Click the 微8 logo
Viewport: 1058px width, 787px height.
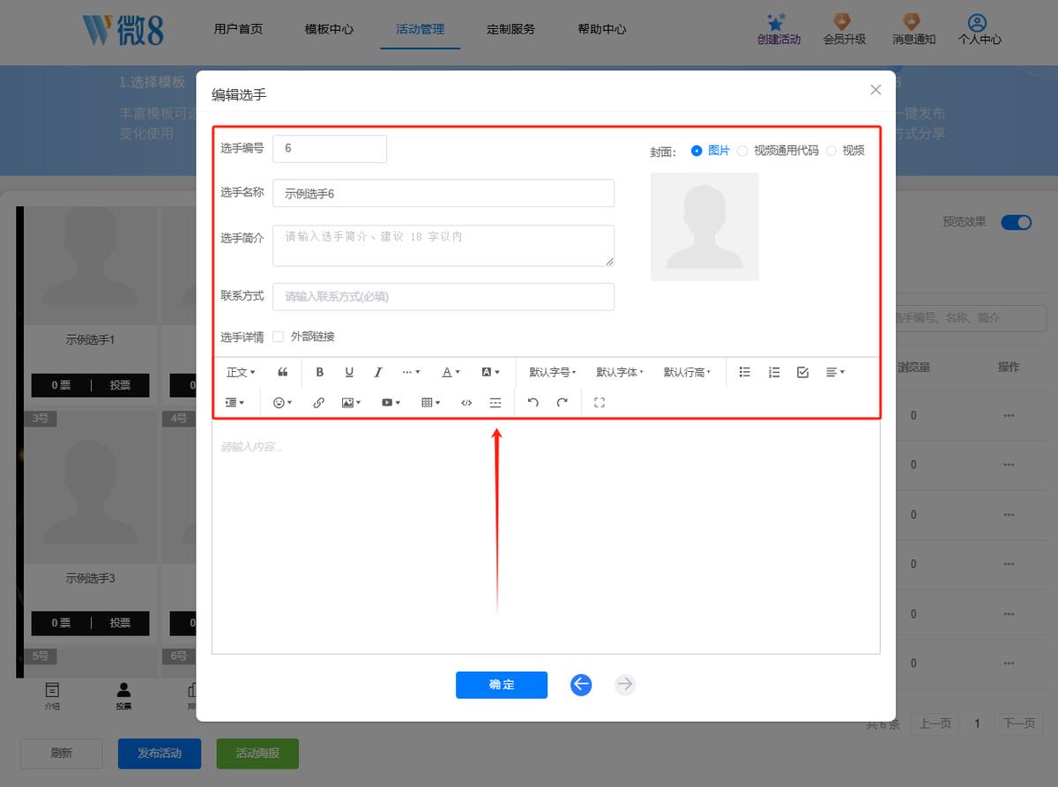(123, 29)
